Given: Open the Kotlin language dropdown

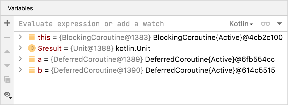Looking at the screenshot, I should click(x=241, y=24).
